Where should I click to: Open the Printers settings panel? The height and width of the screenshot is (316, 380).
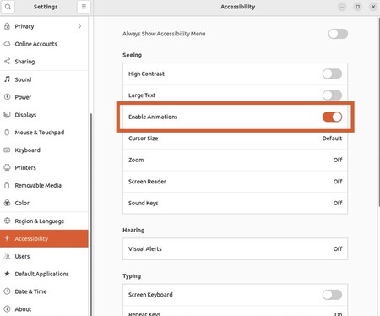[x=44, y=167]
